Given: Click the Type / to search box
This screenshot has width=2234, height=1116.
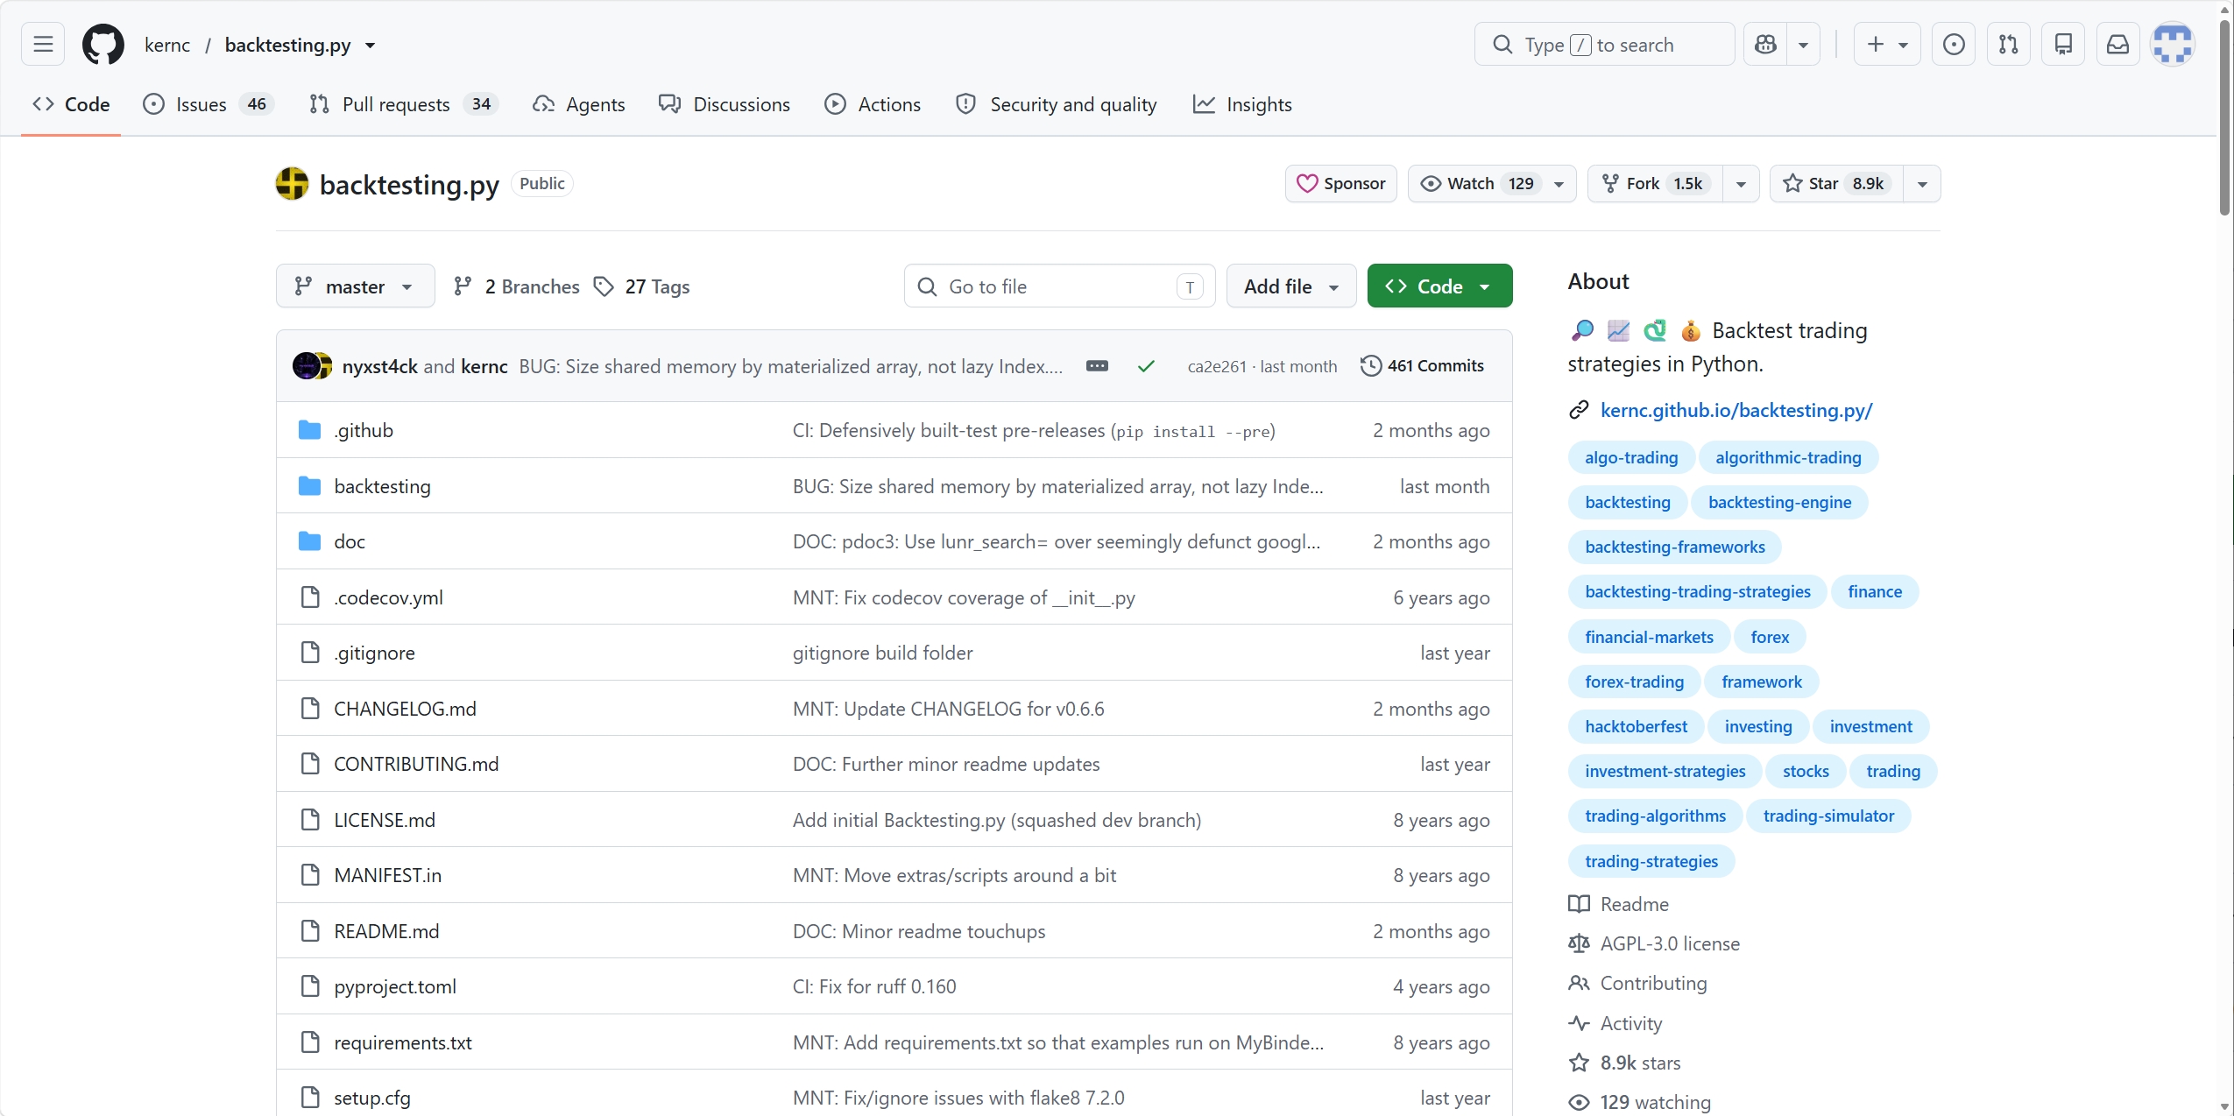Looking at the screenshot, I should (1603, 44).
